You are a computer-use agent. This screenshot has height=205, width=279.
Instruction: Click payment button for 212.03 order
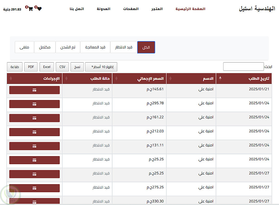pos(35,132)
